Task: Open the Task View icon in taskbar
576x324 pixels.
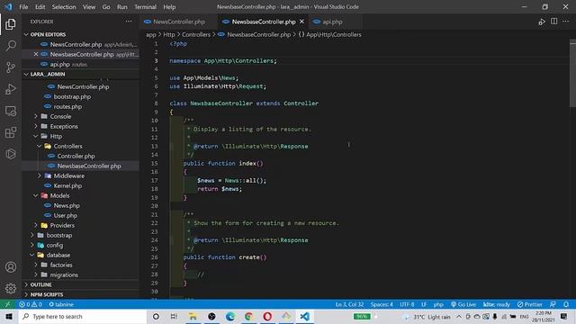Action: click(x=174, y=316)
